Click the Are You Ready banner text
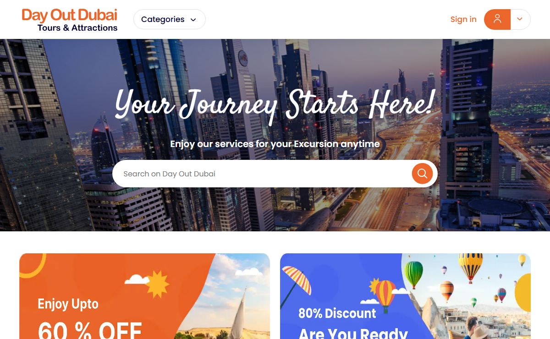550x339 pixels. (x=353, y=333)
